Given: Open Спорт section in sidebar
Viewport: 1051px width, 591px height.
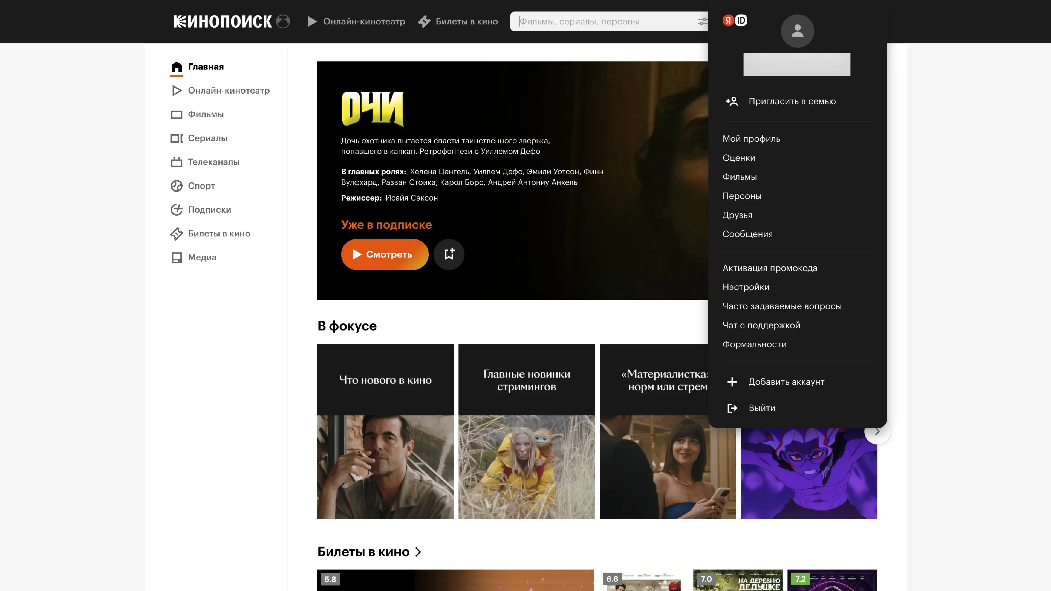Looking at the screenshot, I should [201, 186].
